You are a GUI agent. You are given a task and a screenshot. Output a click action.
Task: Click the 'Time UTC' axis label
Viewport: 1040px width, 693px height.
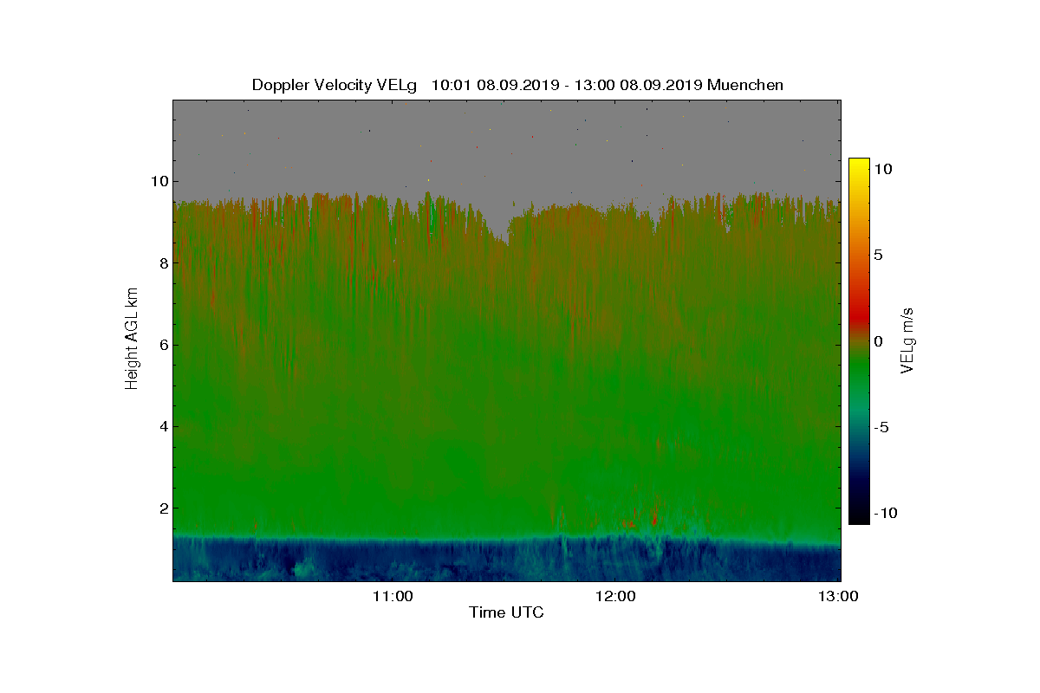point(506,612)
